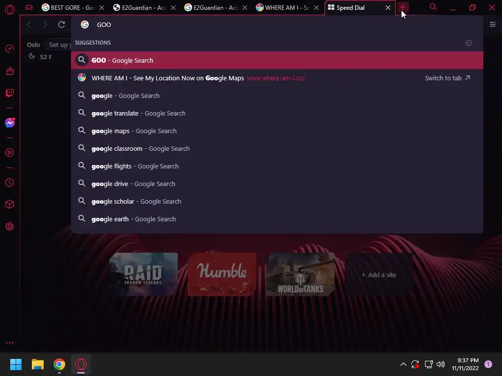Open sidebar three-dots setup menu

pyautogui.click(x=10, y=343)
